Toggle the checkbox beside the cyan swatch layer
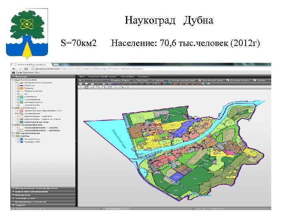The image size is (288, 216). pyautogui.click(x=18, y=100)
